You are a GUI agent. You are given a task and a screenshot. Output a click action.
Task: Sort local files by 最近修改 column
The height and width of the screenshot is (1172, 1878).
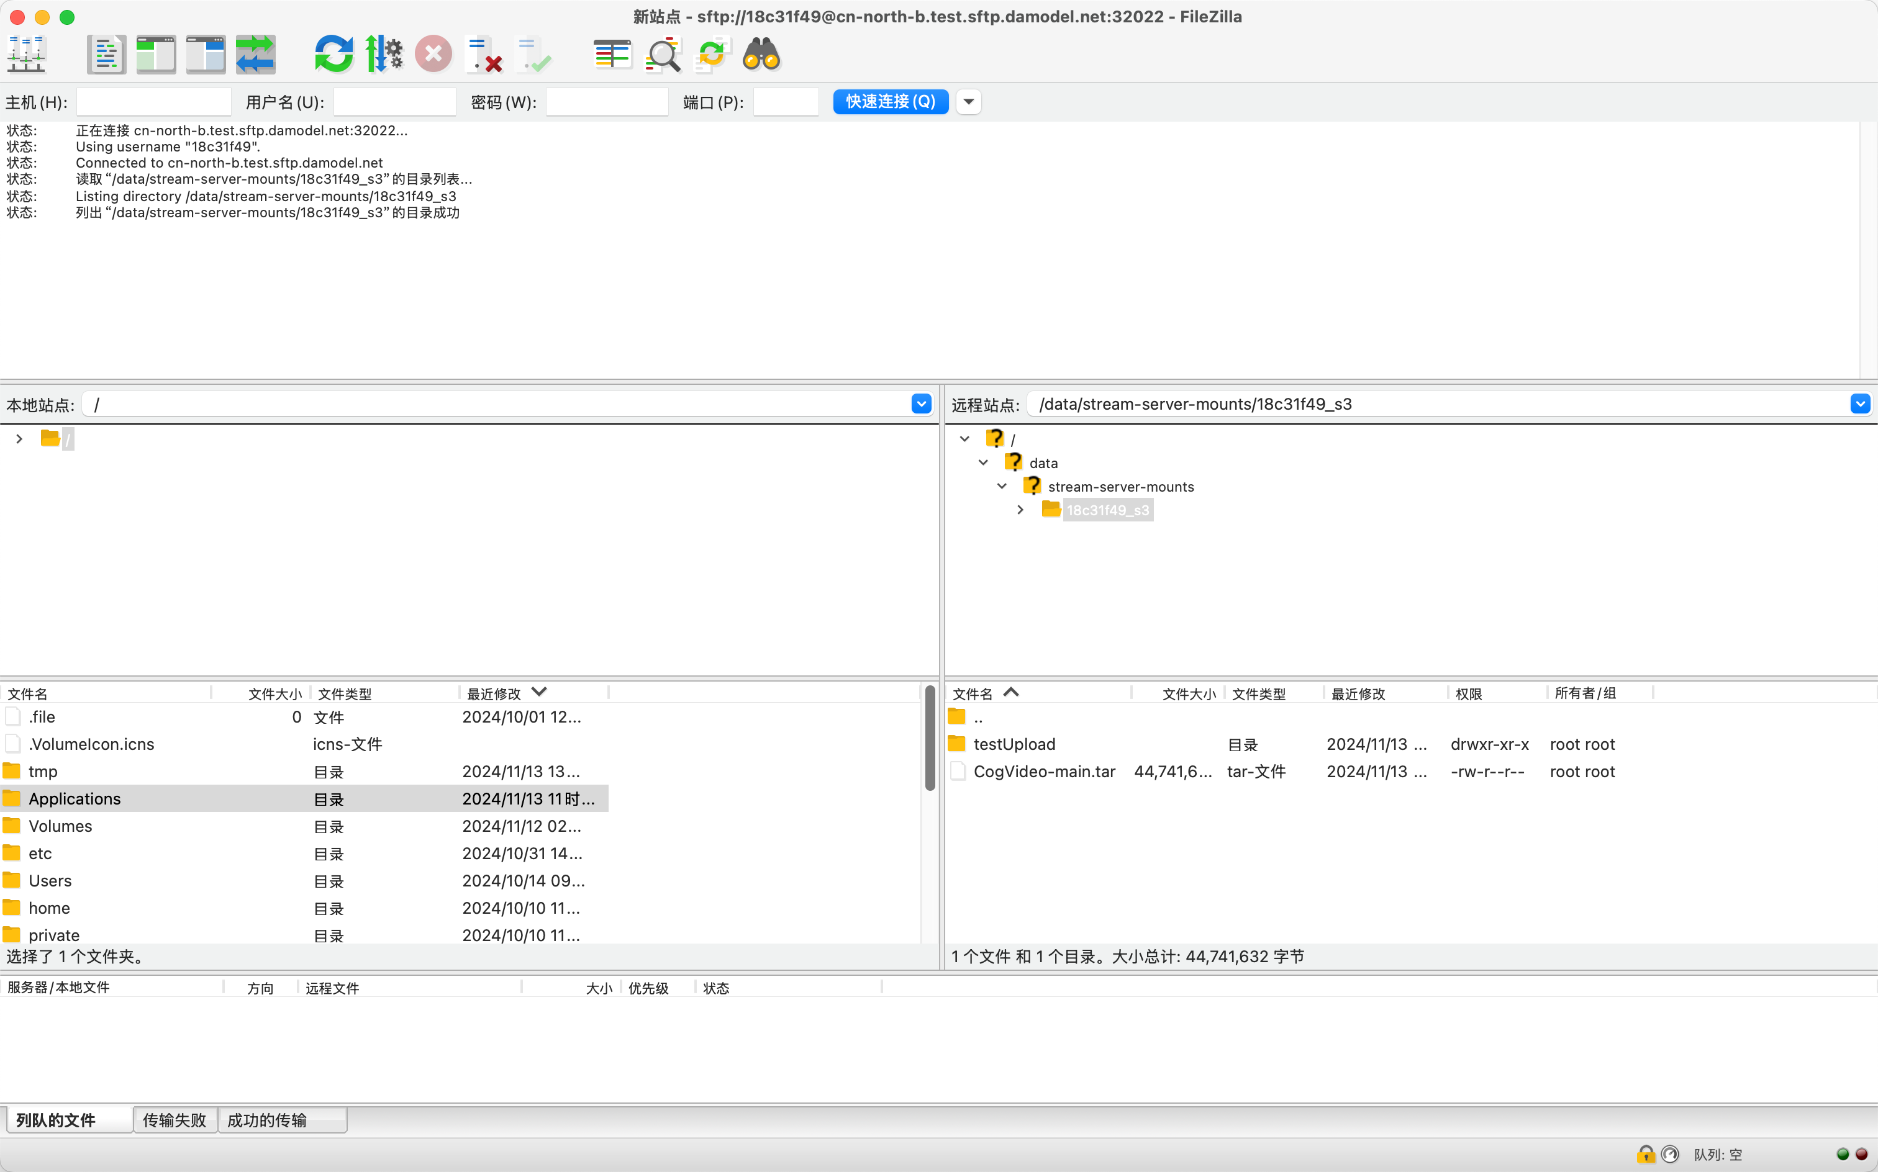coord(534,694)
